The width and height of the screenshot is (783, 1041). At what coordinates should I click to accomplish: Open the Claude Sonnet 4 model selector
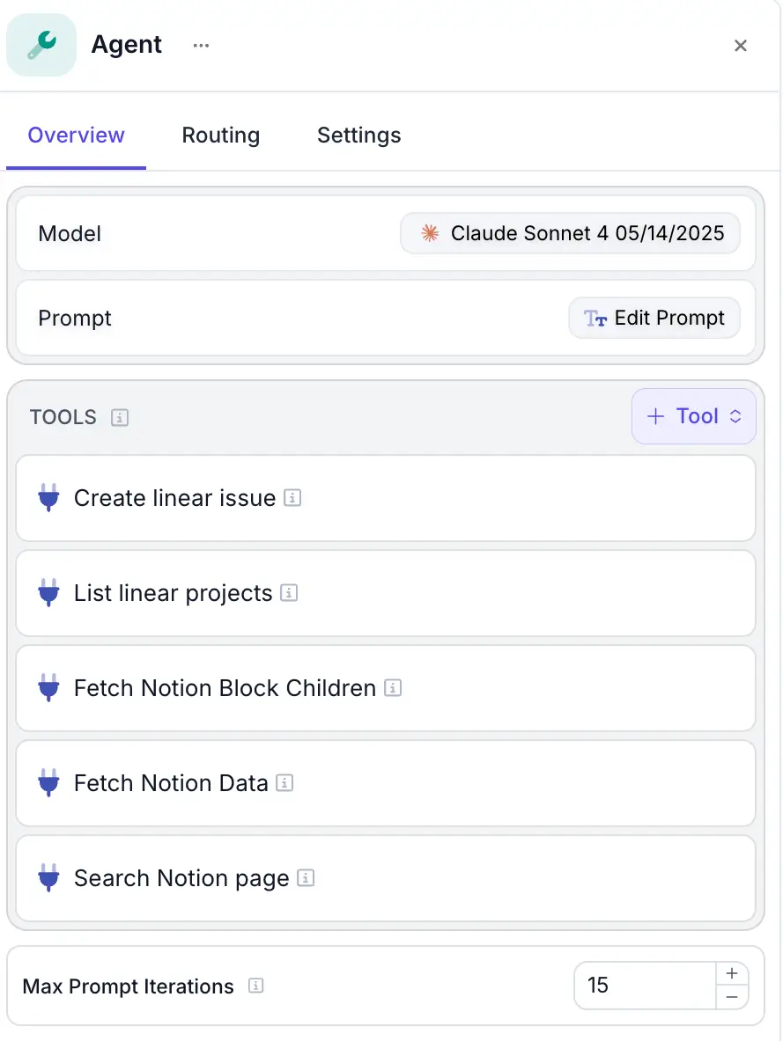pyautogui.click(x=570, y=233)
